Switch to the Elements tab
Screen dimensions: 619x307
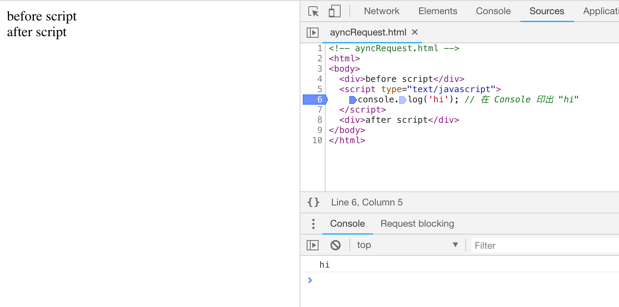(x=438, y=11)
